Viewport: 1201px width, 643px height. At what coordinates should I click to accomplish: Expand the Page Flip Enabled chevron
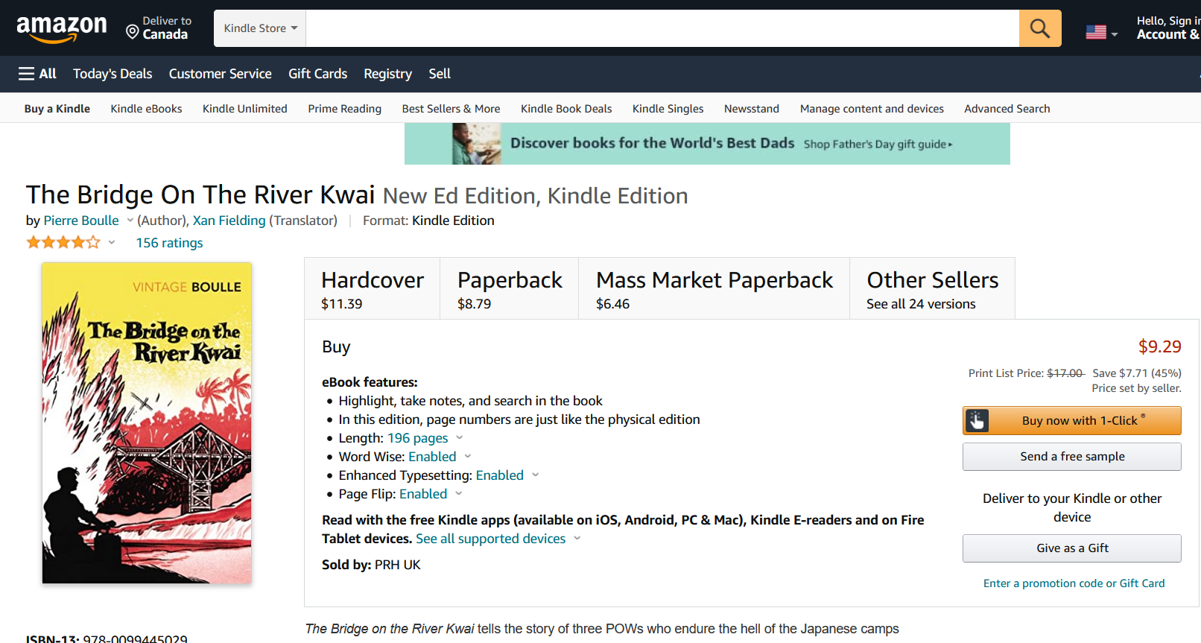click(x=459, y=493)
